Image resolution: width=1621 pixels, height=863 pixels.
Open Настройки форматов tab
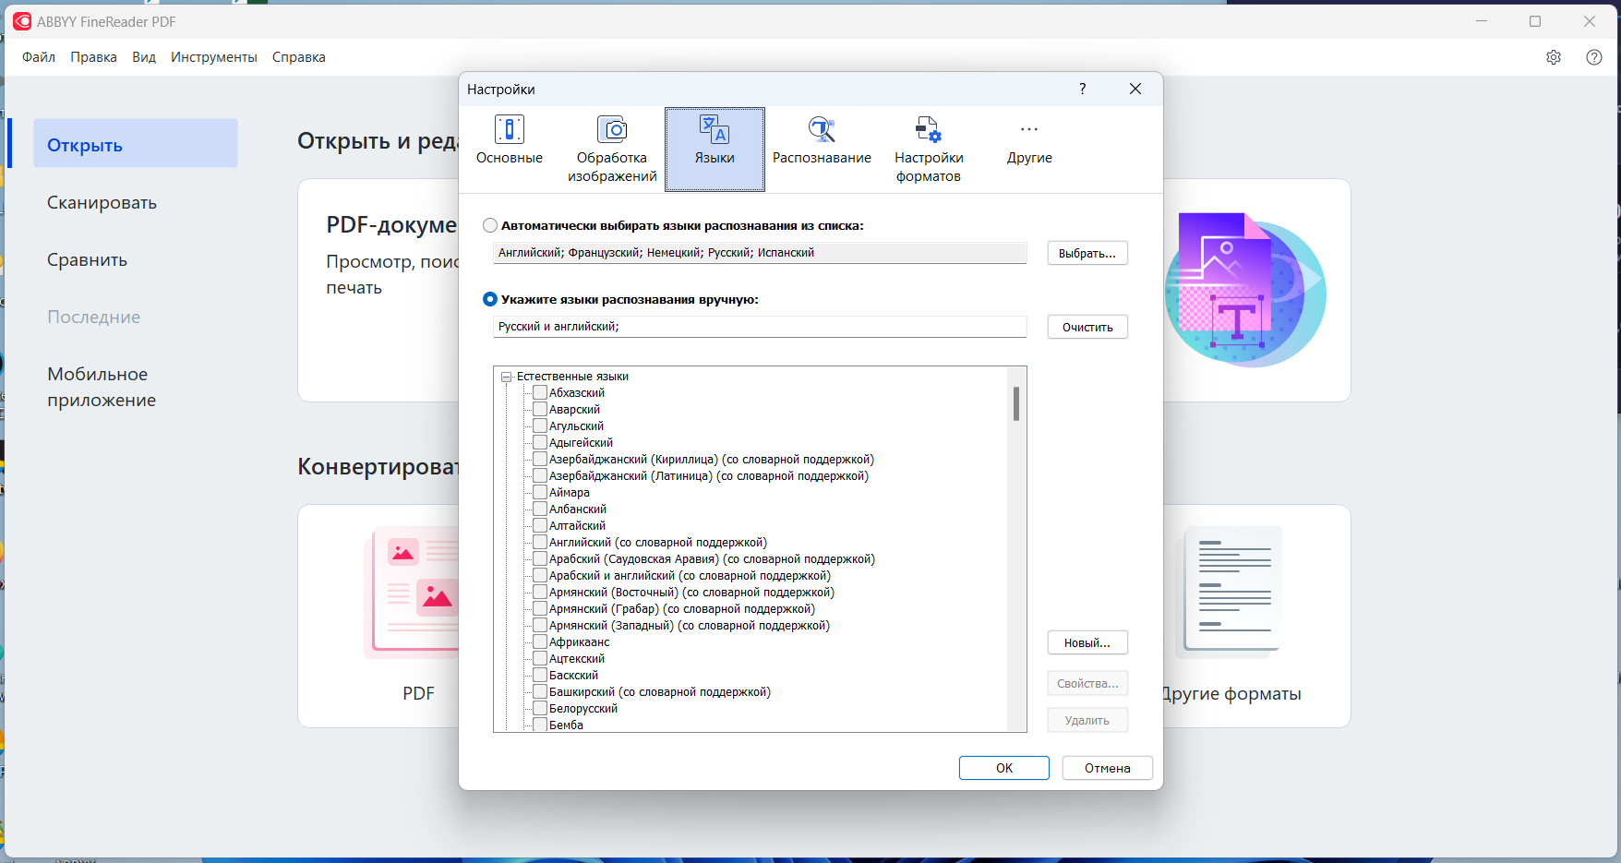929,149
